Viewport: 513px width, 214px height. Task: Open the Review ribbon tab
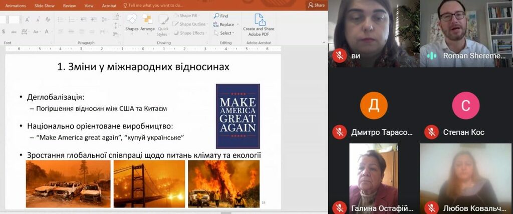coord(69,6)
